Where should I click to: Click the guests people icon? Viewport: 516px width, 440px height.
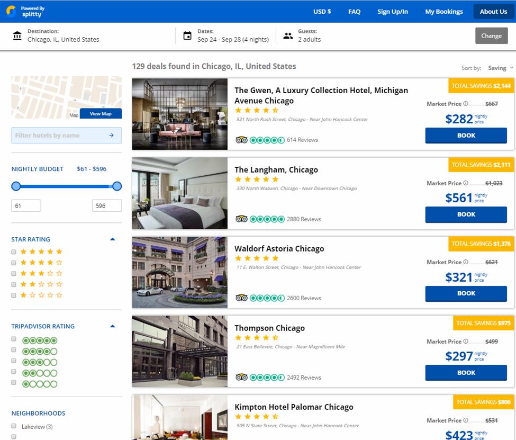288,35
